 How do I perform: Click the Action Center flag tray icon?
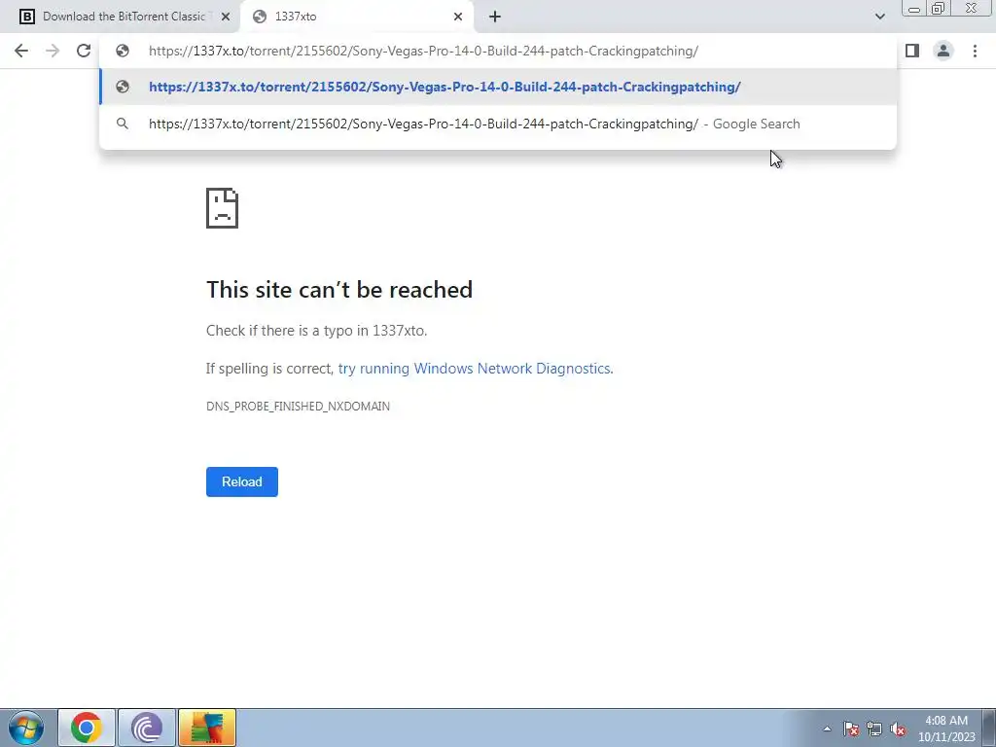[x=851, y=729]
